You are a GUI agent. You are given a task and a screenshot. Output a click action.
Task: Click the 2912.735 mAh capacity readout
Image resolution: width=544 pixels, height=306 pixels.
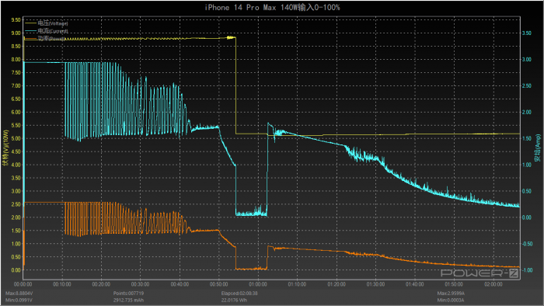tap(128, 300)
